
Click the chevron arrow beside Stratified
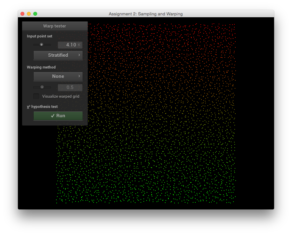(79, 55)
